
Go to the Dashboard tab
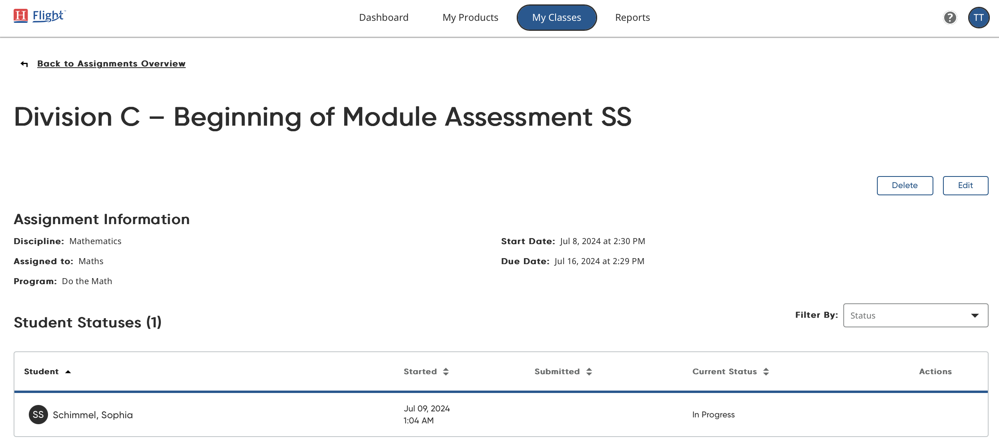[383, 18]
